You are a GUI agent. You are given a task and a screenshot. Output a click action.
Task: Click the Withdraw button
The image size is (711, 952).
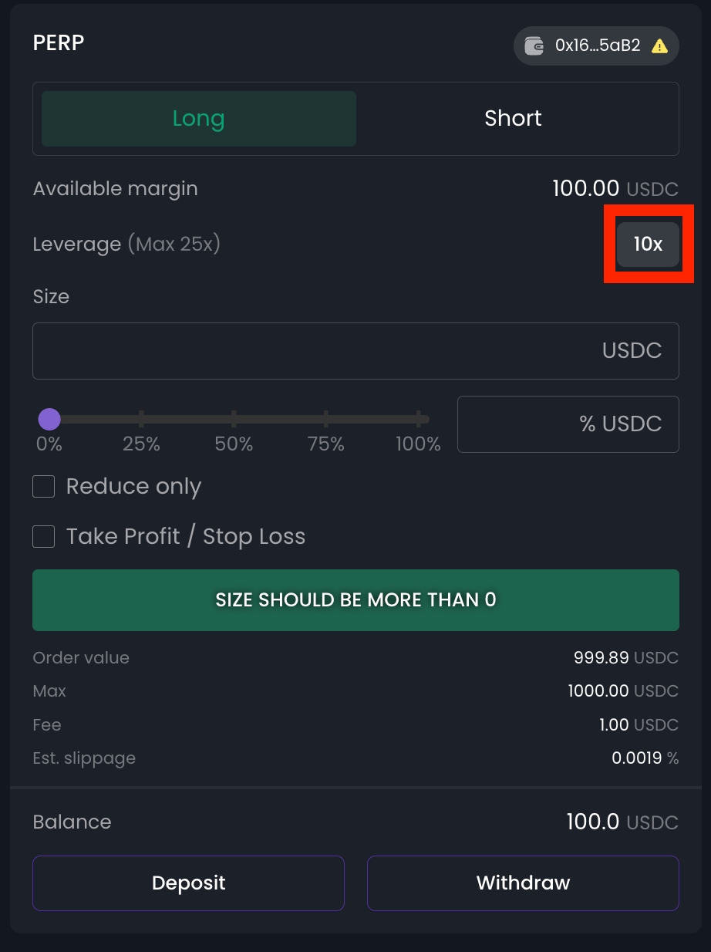pos(523,883)
